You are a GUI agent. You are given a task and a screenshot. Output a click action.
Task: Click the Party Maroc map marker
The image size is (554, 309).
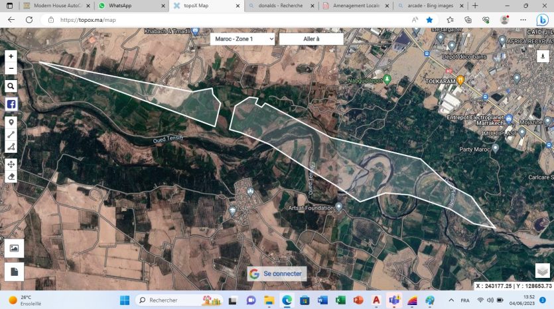coord(496,148)
